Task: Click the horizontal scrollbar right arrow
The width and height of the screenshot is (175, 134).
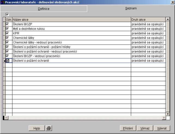Action: click(164, 118)
